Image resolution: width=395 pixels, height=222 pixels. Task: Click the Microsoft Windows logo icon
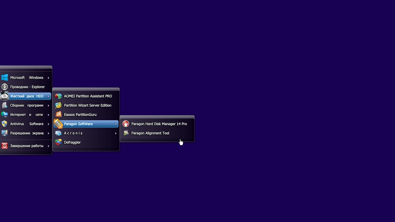point(4,77)
